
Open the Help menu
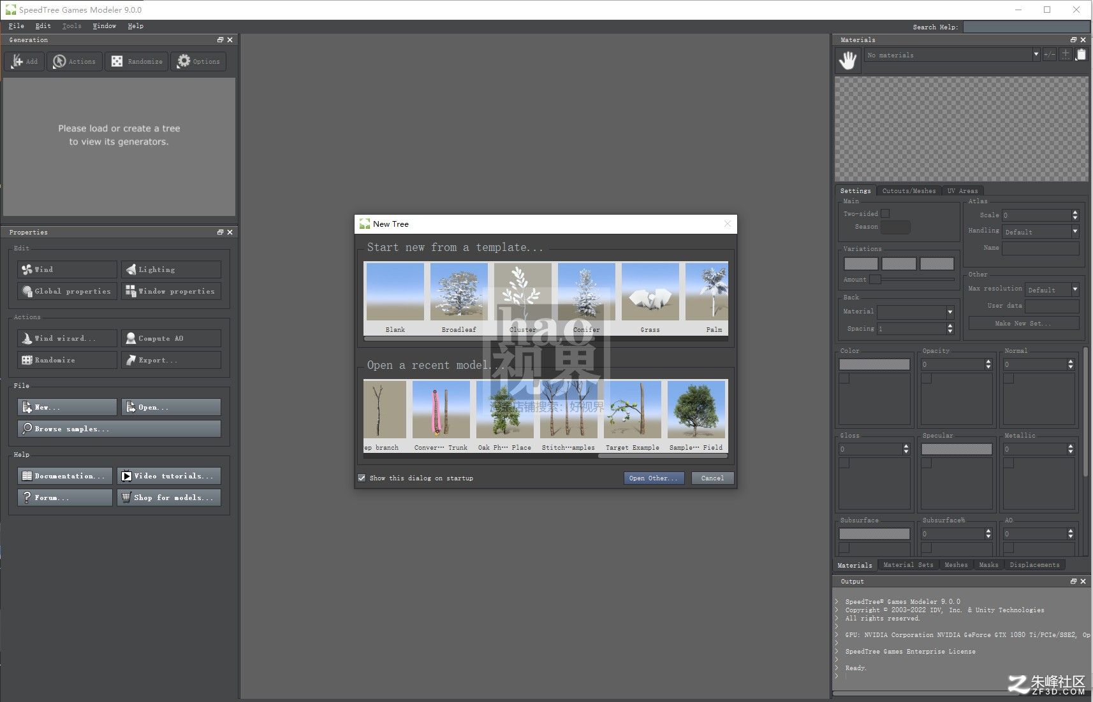pos(135,26)
